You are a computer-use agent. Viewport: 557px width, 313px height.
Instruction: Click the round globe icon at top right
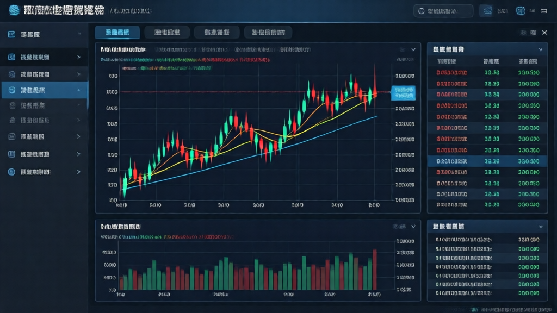tap(520, 11)
